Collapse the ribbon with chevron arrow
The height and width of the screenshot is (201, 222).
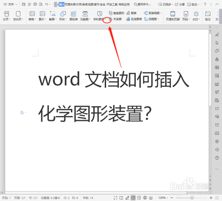click(x=217, y=4)
